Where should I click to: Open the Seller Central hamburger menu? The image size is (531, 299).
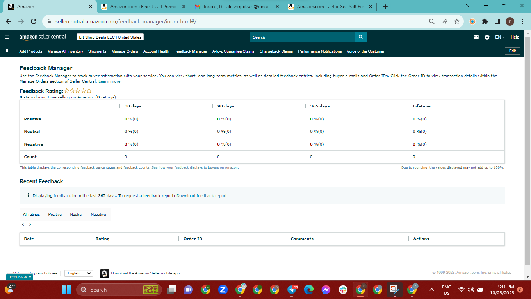(x=7, y=37)
